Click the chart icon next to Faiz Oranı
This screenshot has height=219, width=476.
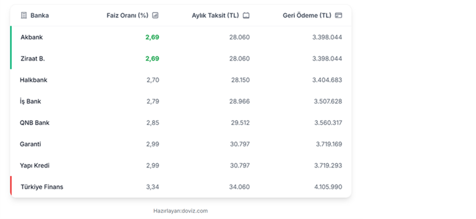[x=155, y=16]
